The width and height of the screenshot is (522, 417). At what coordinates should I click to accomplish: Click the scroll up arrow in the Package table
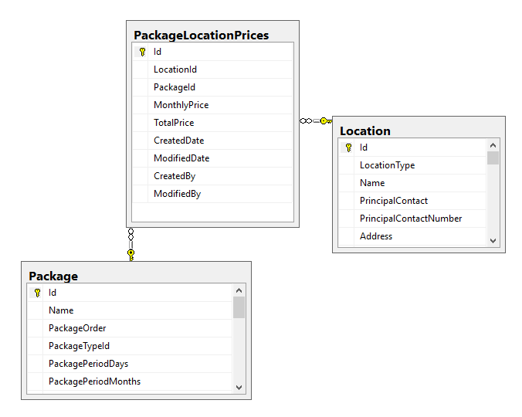click(x=239, y=290)
